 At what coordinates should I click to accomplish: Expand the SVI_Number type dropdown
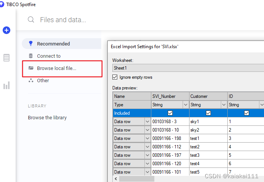point(186,105)
